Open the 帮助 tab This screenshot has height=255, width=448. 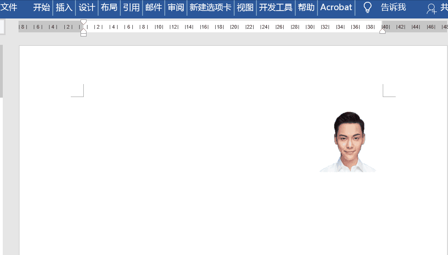(x=306, y=7)
